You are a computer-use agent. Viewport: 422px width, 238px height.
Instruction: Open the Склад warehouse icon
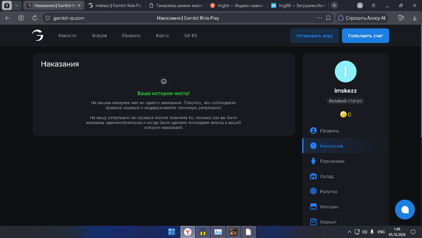[x=313, y=176]
